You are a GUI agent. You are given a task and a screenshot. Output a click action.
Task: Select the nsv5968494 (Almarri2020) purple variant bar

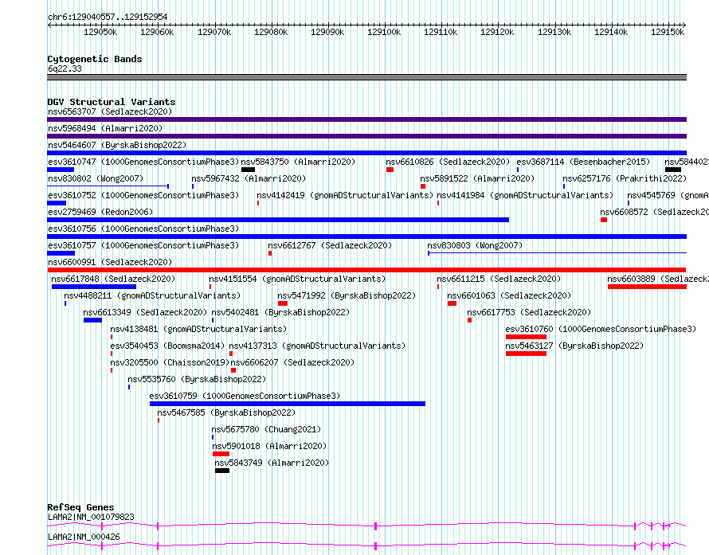366,136
